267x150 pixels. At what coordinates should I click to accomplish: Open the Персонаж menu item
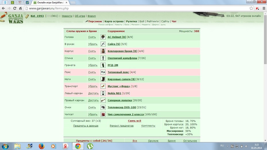95,22
